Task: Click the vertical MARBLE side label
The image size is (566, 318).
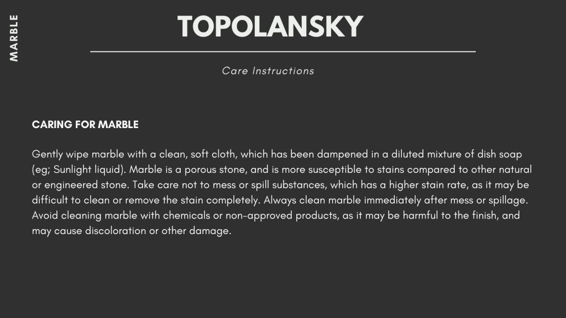Action: pyautogui.click(x=14, y=38)
